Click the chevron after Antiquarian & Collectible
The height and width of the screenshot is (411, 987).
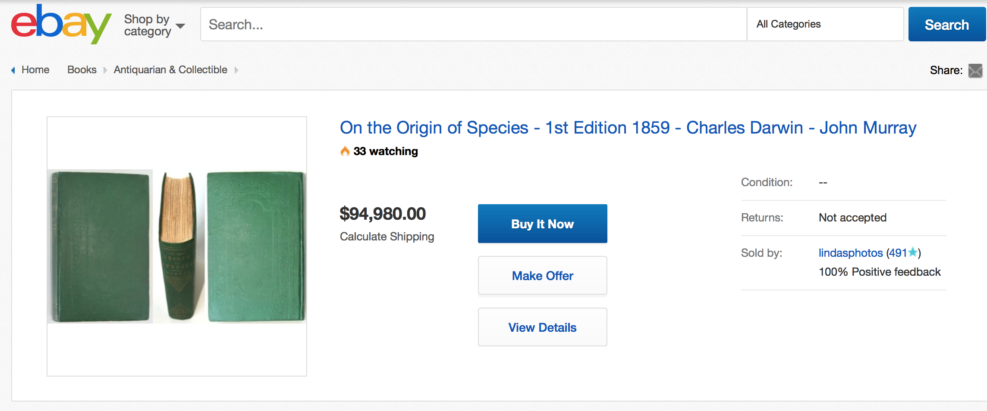click(x=236, y=70)
